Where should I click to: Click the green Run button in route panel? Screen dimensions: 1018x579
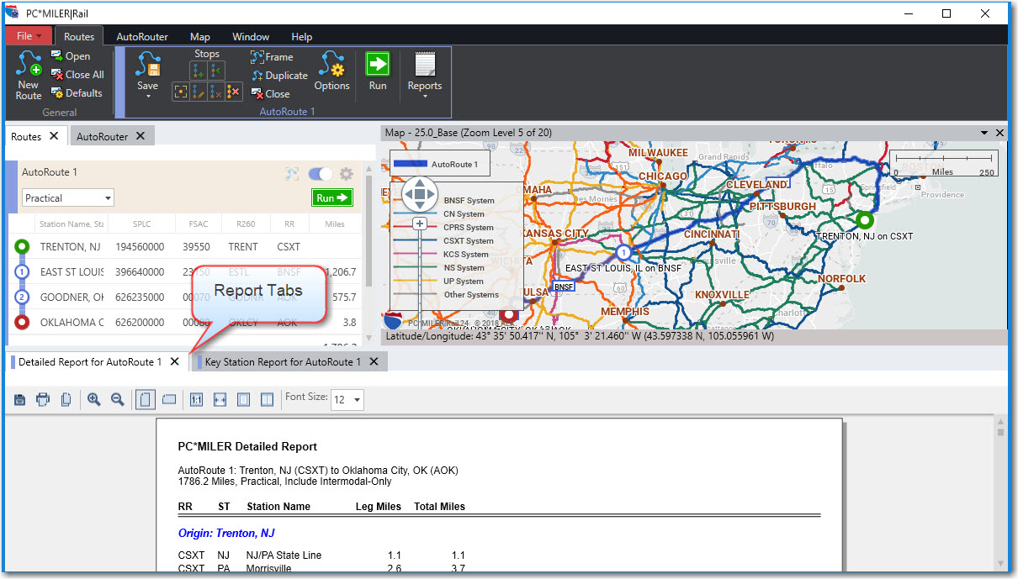pyautogui.click(x=331, y=198)
